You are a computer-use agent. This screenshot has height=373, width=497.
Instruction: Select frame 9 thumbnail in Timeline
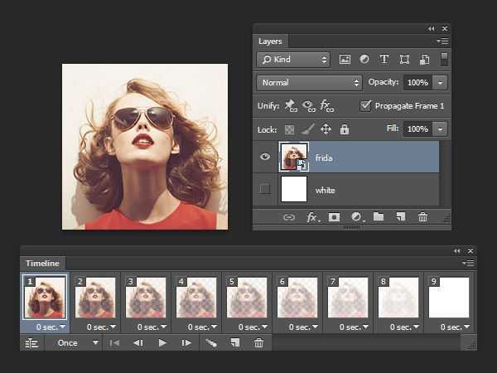(x=450, y=298)
